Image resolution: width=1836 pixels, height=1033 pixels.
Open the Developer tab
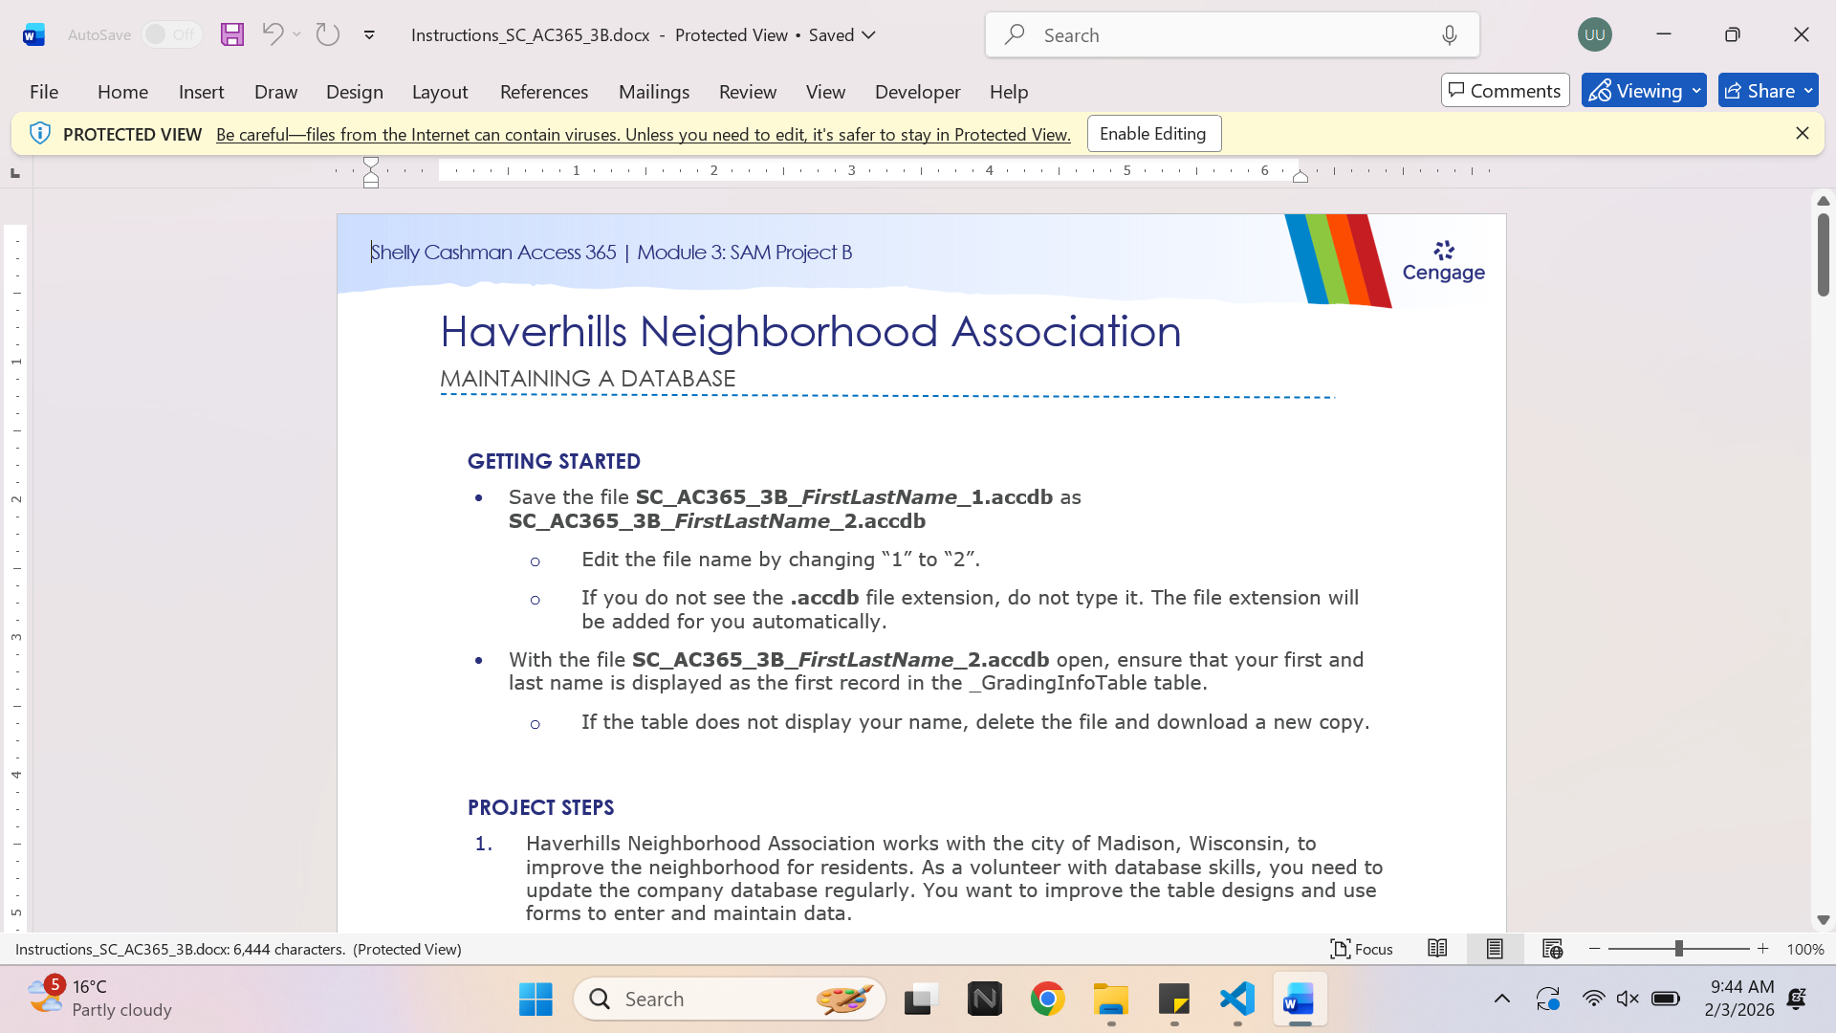tap(917, 92)
